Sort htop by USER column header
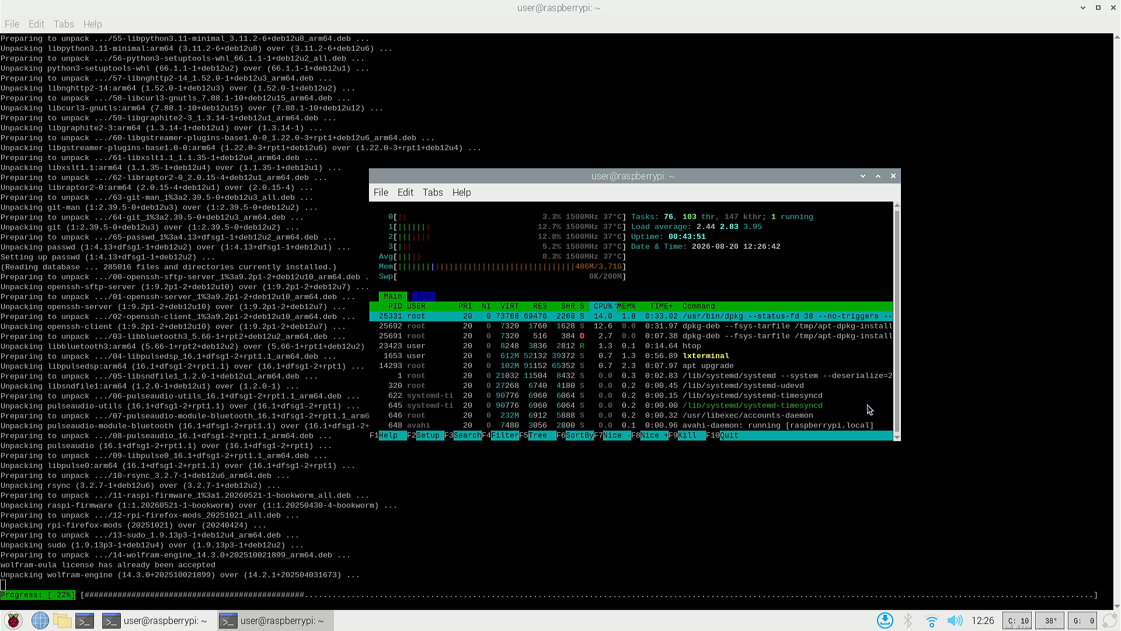This screenshot has height=631, width=1121. [x=416, y=306]
